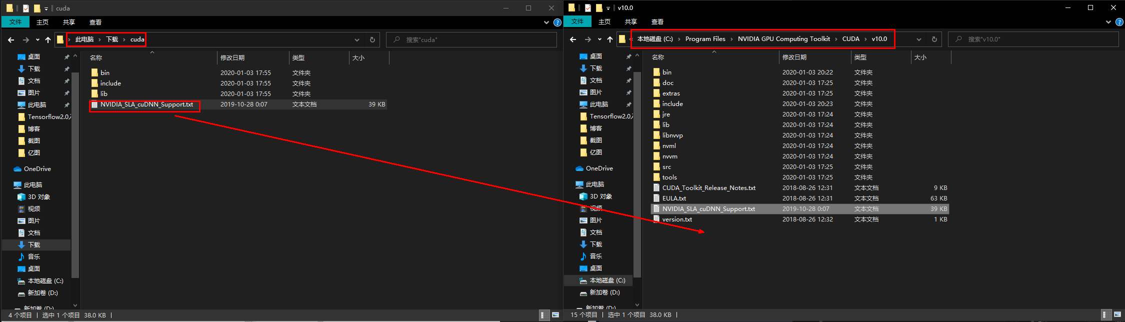This screenshot has width=1125, height=322.
Task: Click search box in v10.0 window
Action: (1033, 39)
